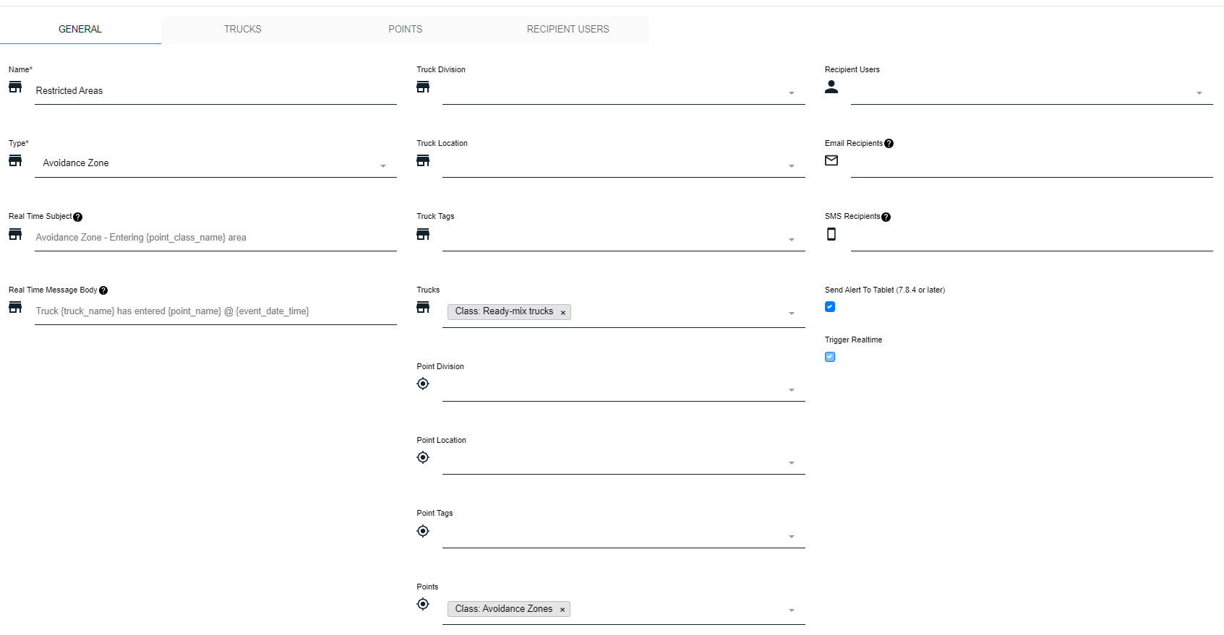Click the help icon next to SMS Recipients
This screenshot has width=1224, height=635.
pyautogui.click(x=886, y=217)
